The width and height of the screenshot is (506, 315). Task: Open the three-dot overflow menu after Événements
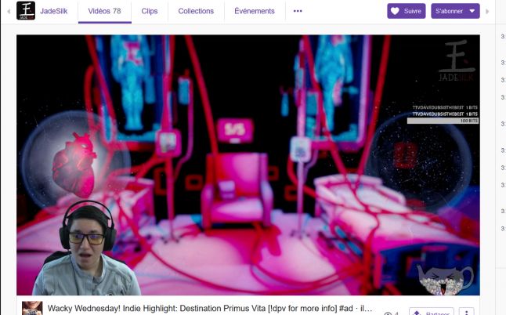pyautogui.click(x=298, y=11)
